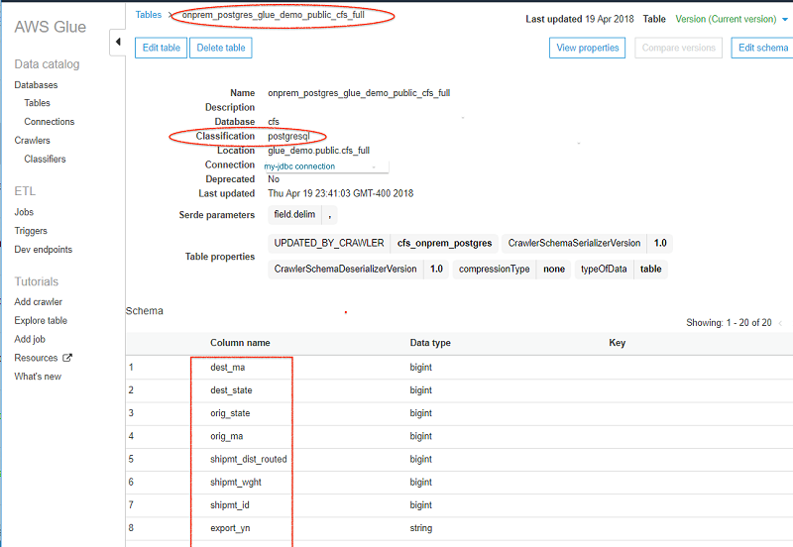Image resolution: width=793 pixels, height=547 pixels.
Task: Click the string data type of export_yn
Action: pos(420,528)
